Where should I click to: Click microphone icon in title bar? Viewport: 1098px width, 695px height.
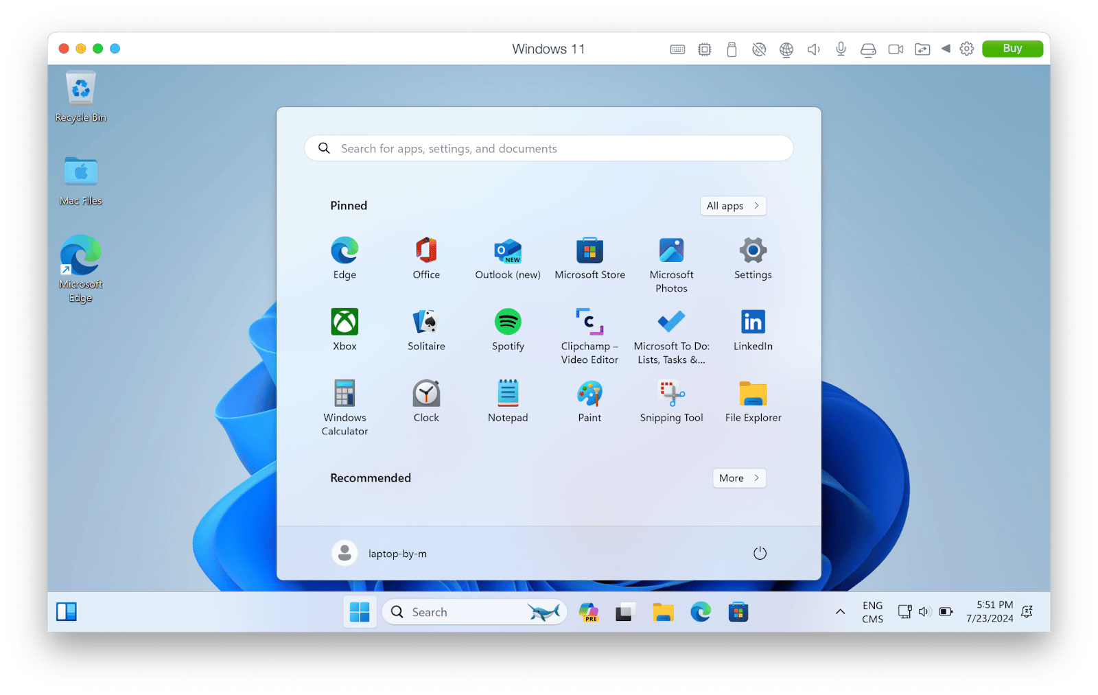coord(841,49)
